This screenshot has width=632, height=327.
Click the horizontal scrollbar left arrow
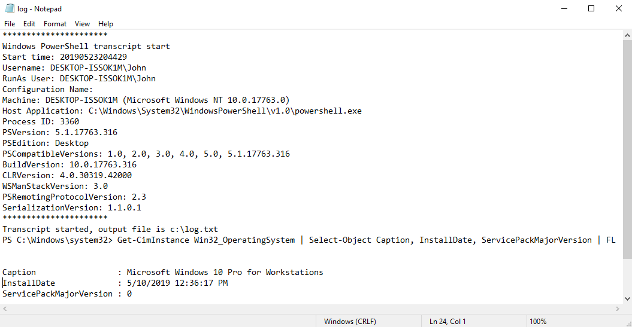pyautogui.click(x=5, y=309)
